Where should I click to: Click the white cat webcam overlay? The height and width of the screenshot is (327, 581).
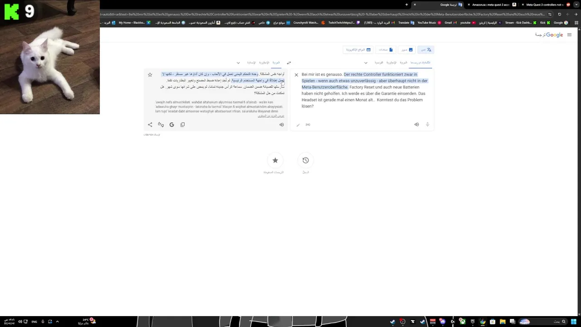[50, 57]
